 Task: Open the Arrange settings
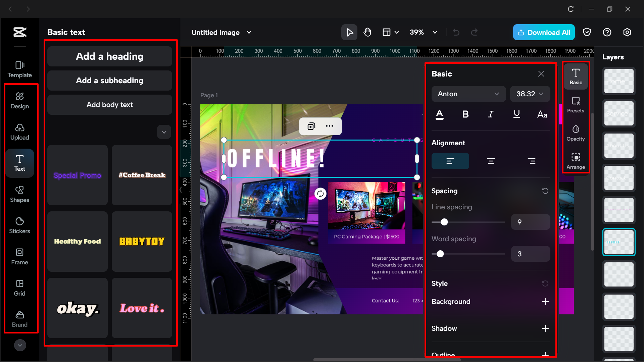coord(575,161)
